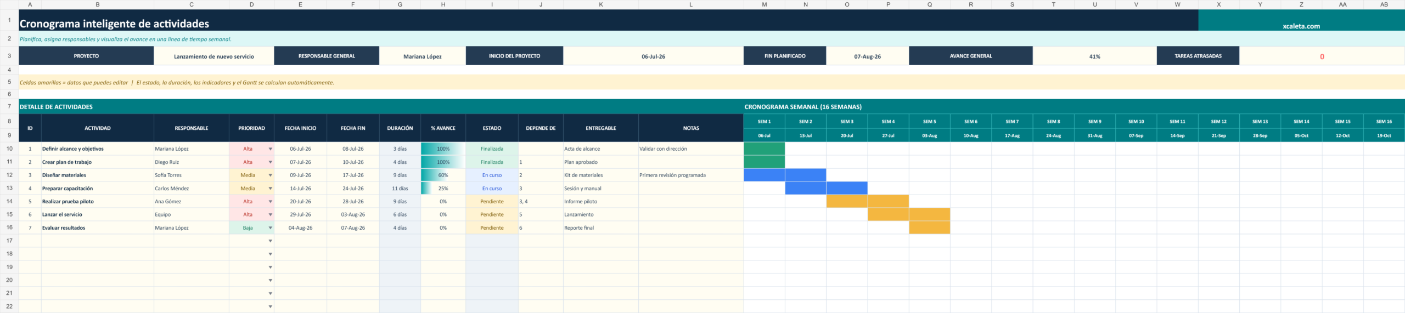
Task: Select column header AB
Action: click(x=1384, y=4)
